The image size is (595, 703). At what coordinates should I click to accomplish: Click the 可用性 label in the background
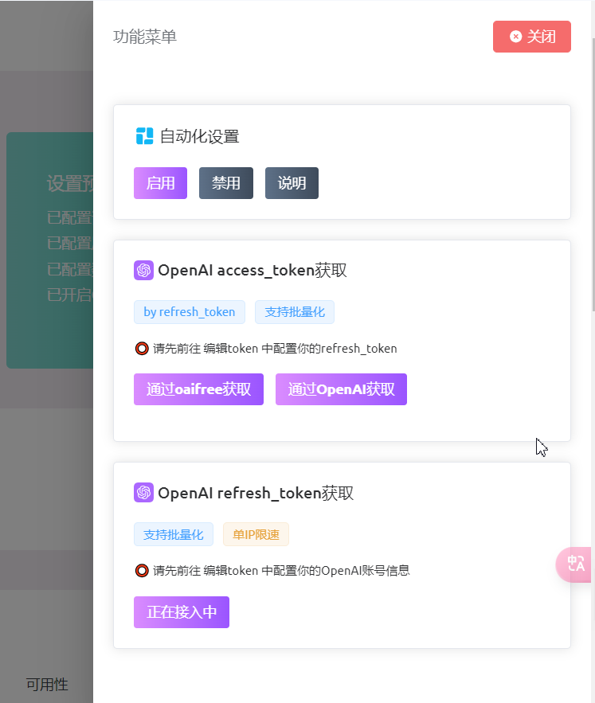click(47, 684)
